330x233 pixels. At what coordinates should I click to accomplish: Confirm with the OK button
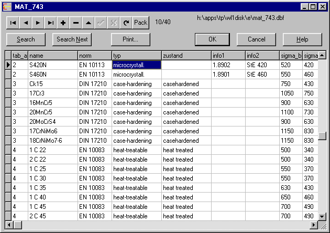(212, 39)
